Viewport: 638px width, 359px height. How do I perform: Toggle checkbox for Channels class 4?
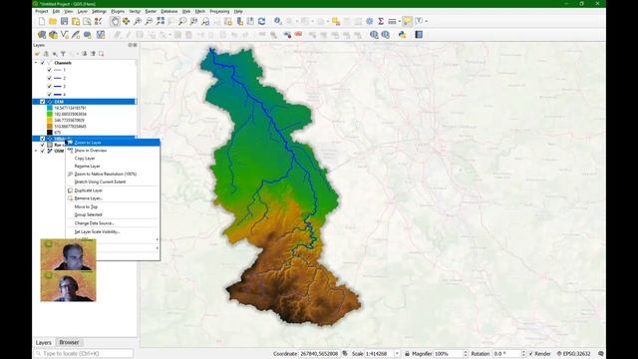click(49, 95)
